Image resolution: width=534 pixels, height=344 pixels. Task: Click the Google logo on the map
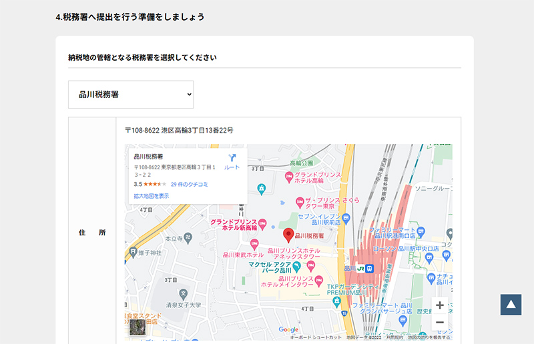click(x=288, y=329)
